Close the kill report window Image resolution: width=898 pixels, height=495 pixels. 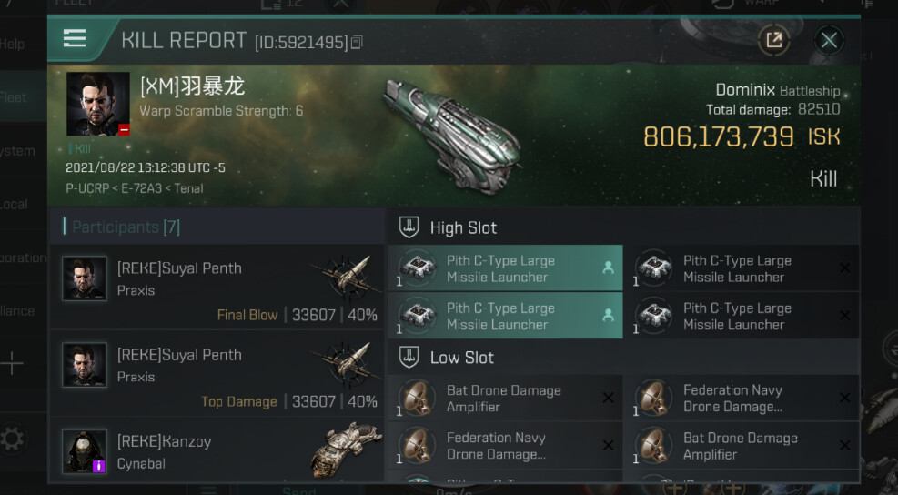click(829, 40)
